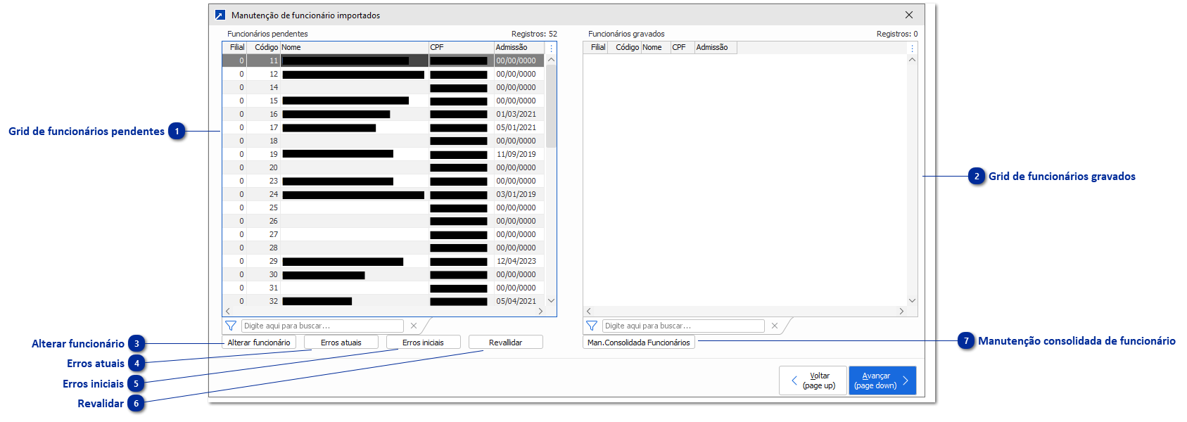
Task: Click CPF header in gravados grid
Action: (683, 47)
